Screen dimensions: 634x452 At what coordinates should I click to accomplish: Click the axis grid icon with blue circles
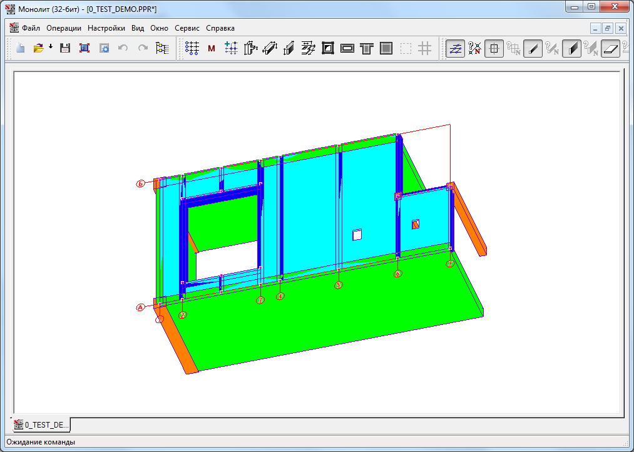192,48
